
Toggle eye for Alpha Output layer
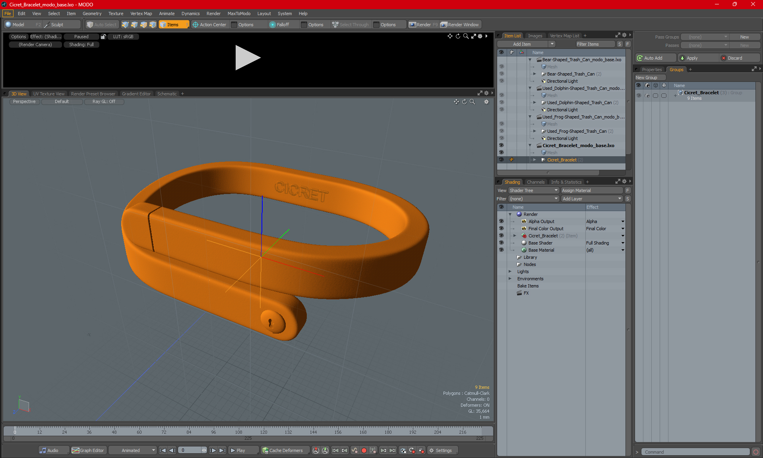502,221
